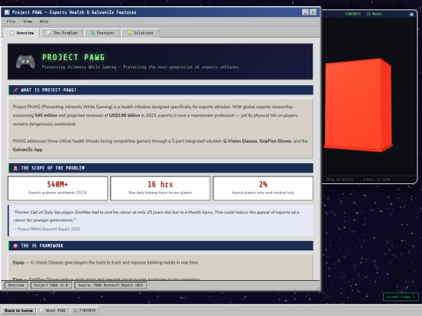Viewport: 422px width, 316px height.
Task: Click the Equip framework line about G-Vision Glasses
Action: 105,262
